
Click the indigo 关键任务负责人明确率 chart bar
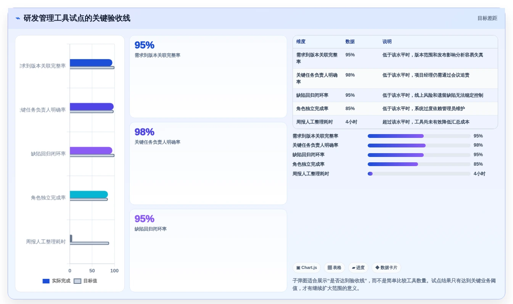click(x=92, y=107)
